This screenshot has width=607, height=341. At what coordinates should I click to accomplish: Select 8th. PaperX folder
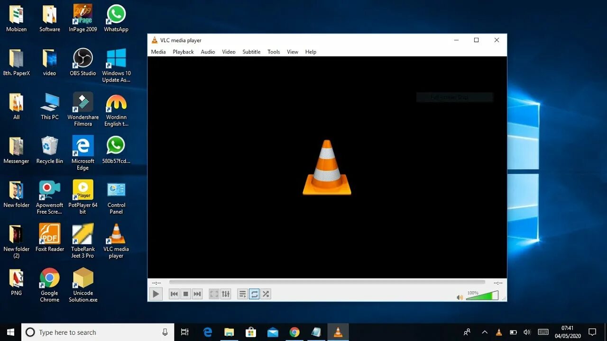pyautogui.click(x=17, y=63)
